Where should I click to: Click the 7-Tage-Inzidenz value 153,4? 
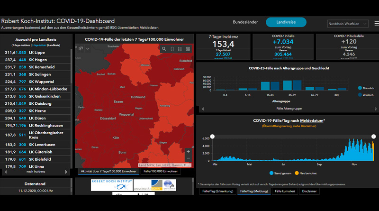pyautogui.click(x=223, y=44)
